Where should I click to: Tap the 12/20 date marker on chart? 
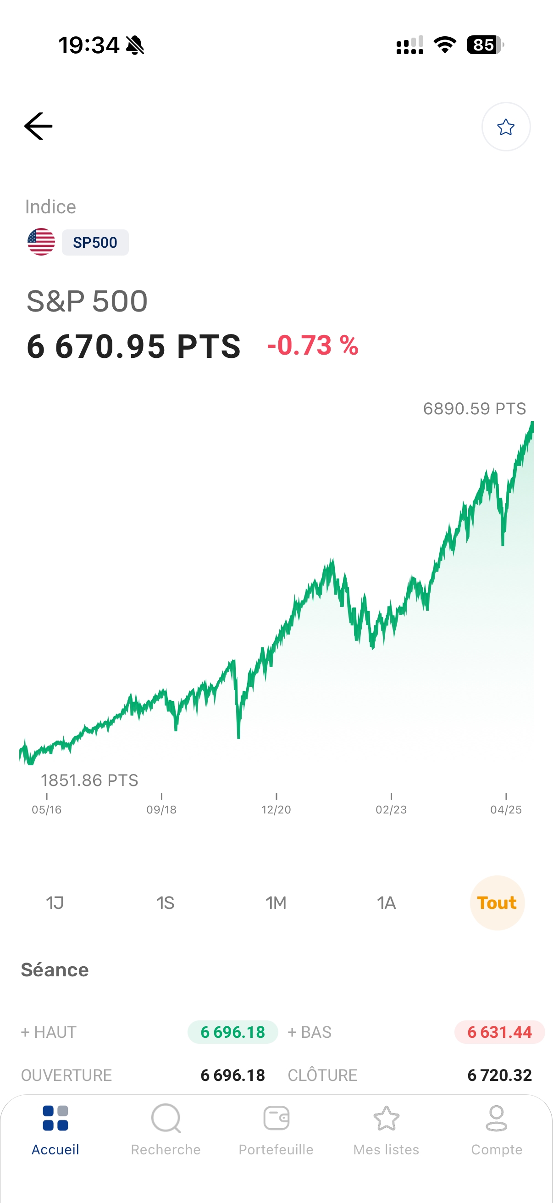click(276, 809)
